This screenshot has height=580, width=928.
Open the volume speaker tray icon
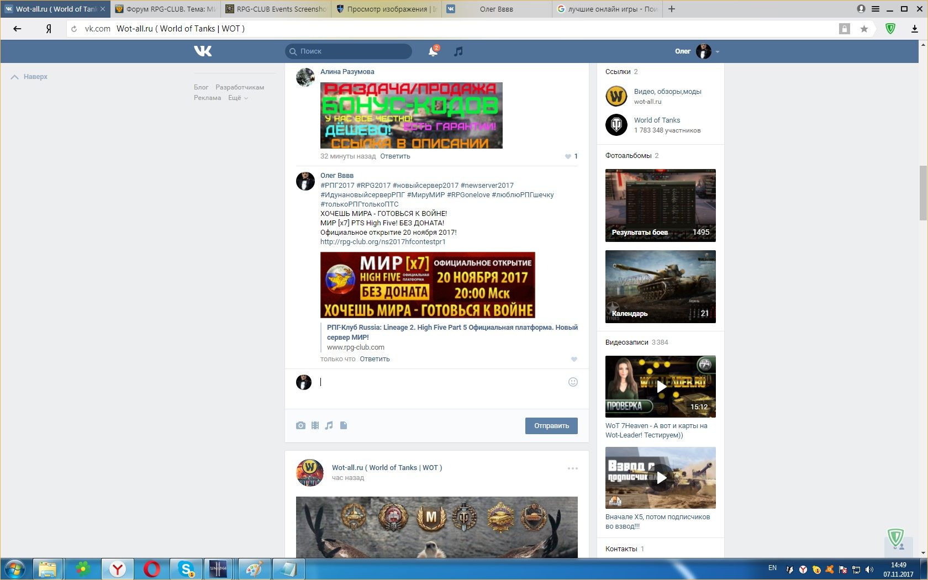pyautogui.click(x=869, y=570)
